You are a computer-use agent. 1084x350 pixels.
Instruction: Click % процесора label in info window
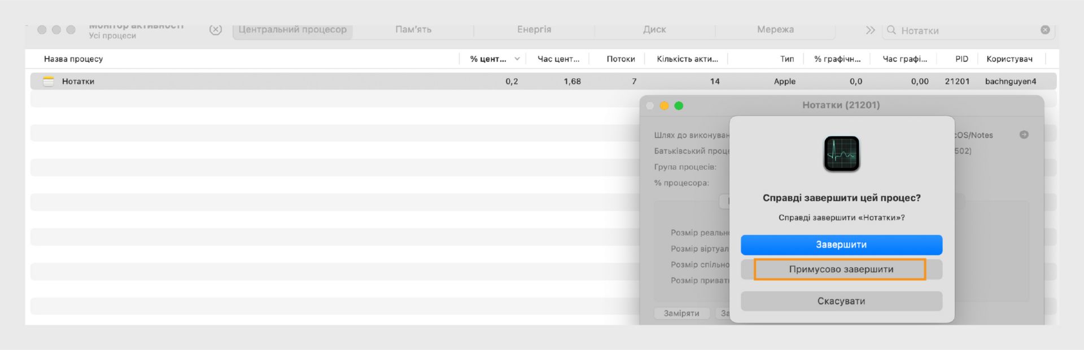pos(681,183)
